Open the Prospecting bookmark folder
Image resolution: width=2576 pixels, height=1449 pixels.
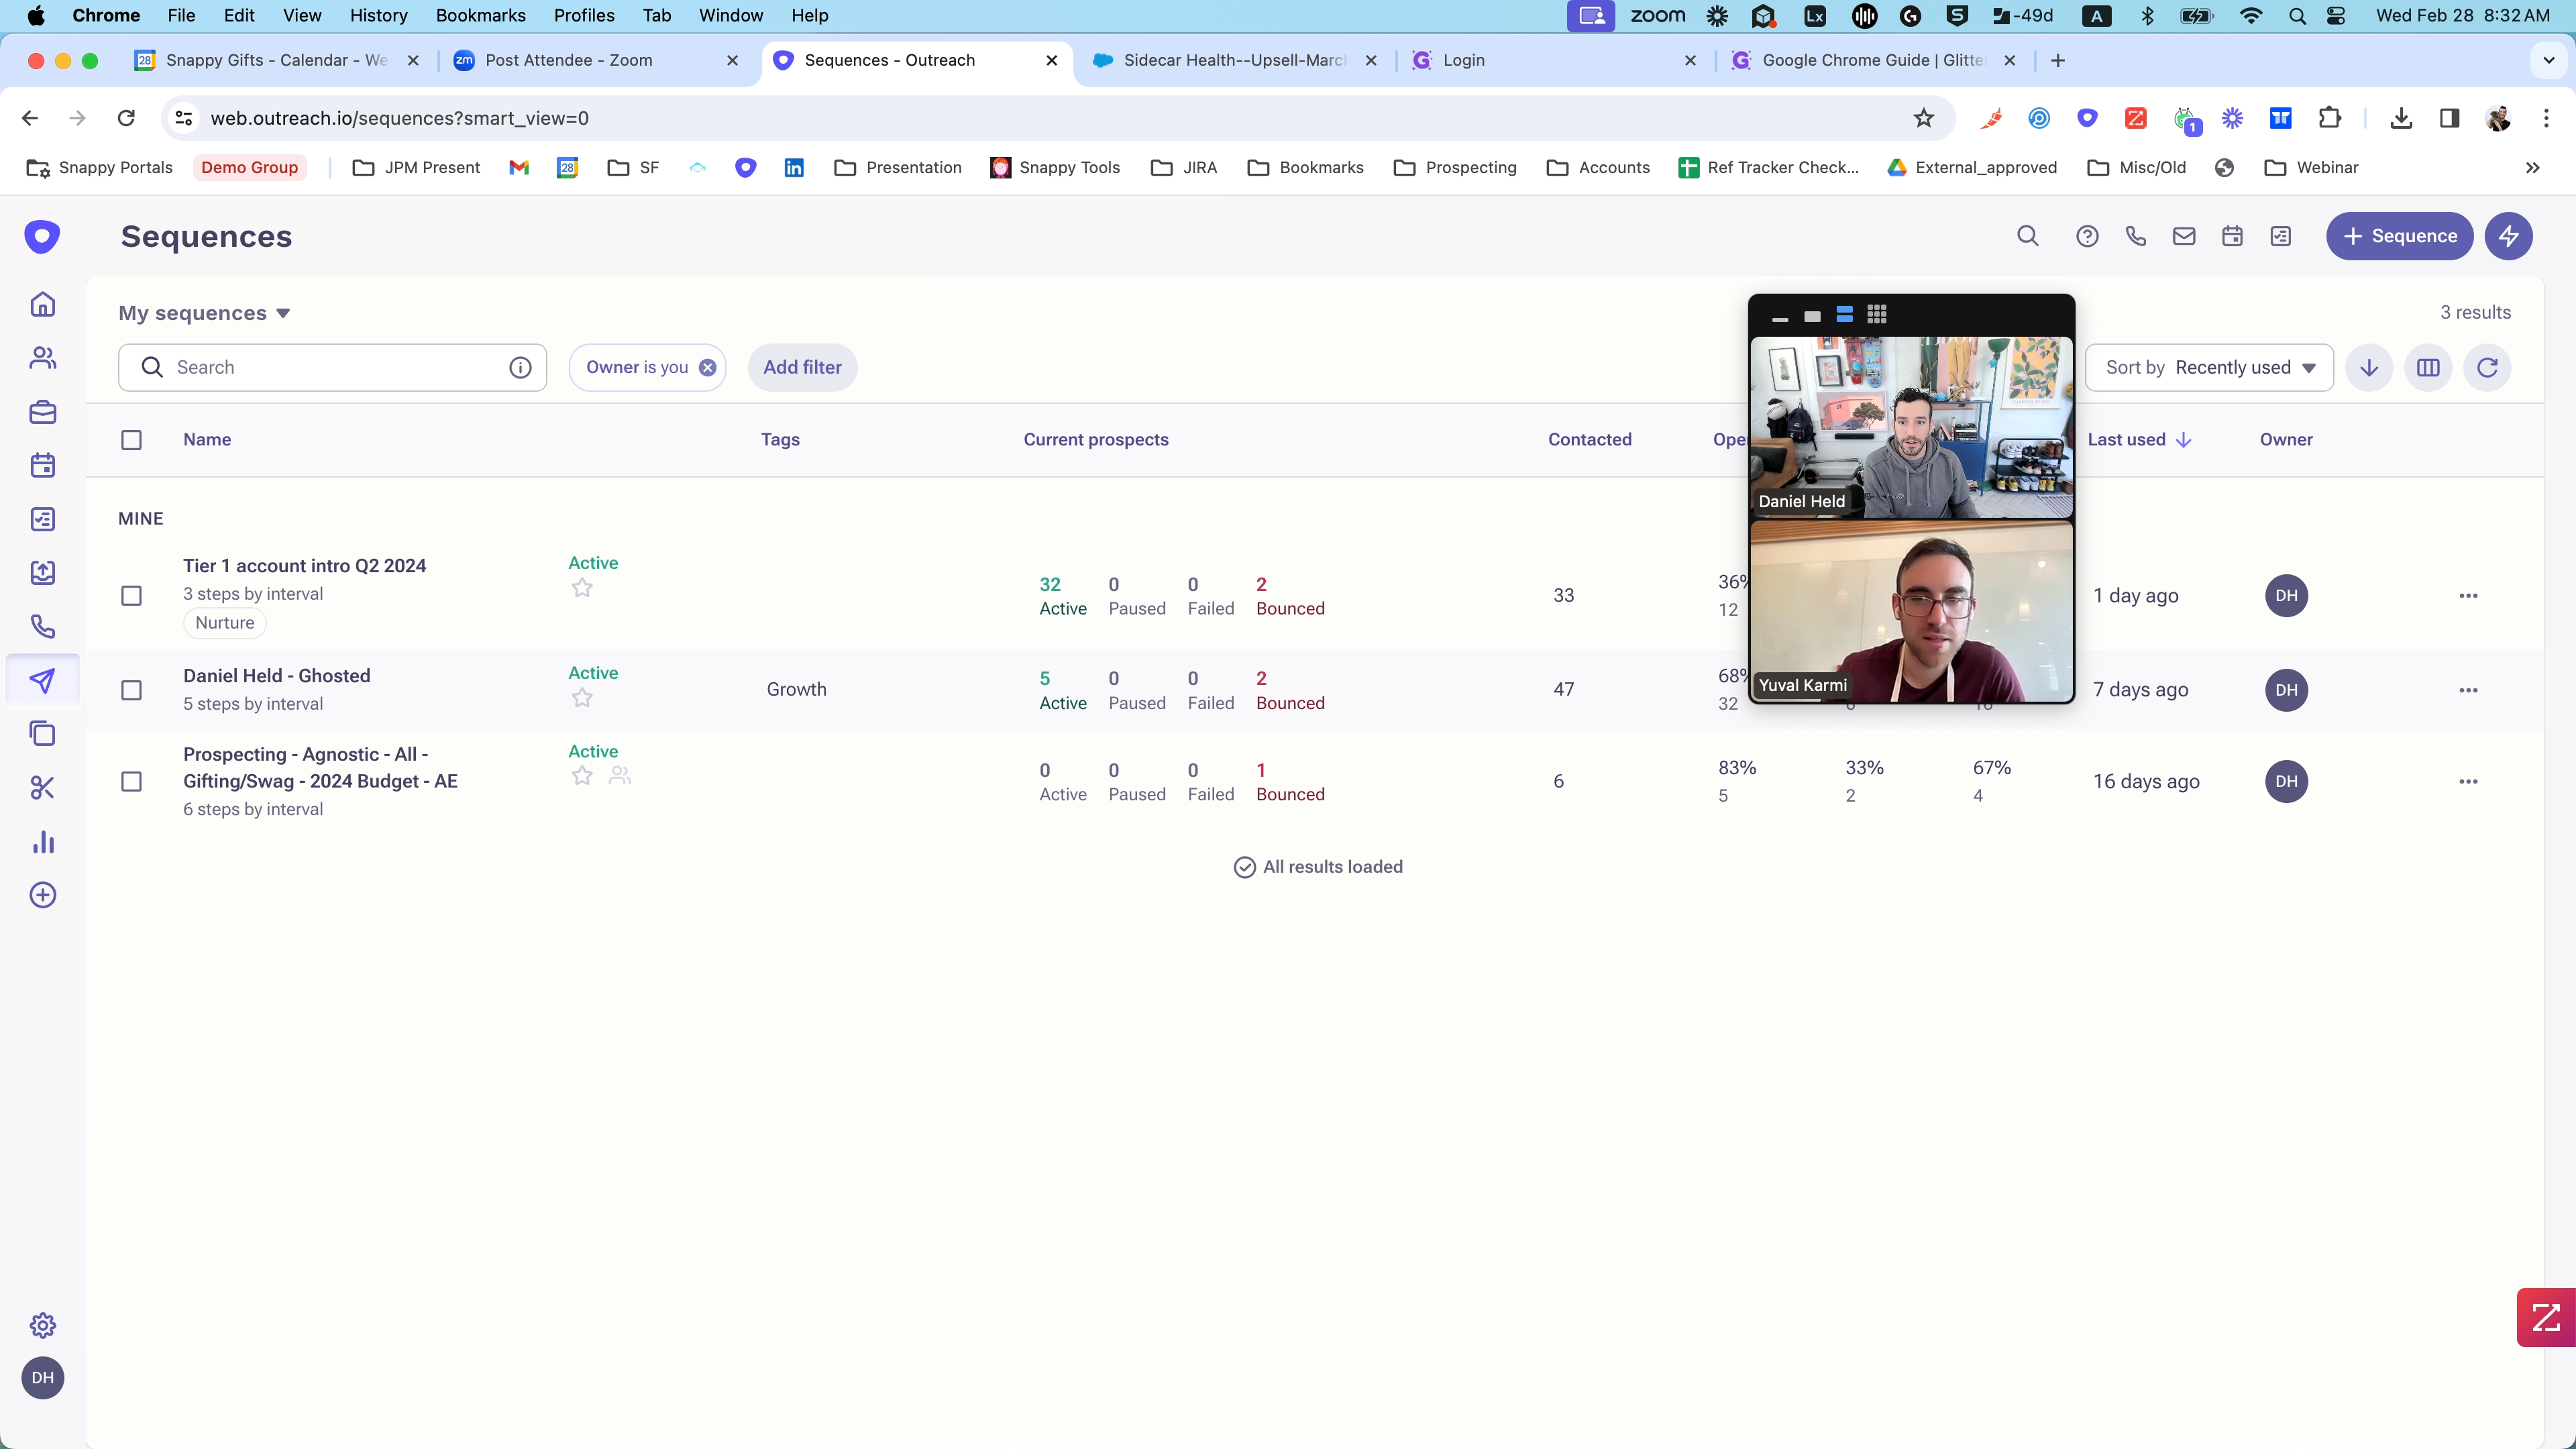pos(1455,167)
